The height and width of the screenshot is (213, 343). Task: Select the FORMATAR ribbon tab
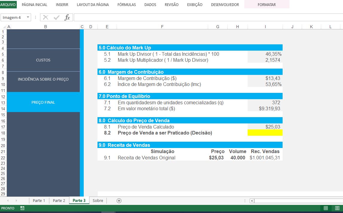coord(266,4)
